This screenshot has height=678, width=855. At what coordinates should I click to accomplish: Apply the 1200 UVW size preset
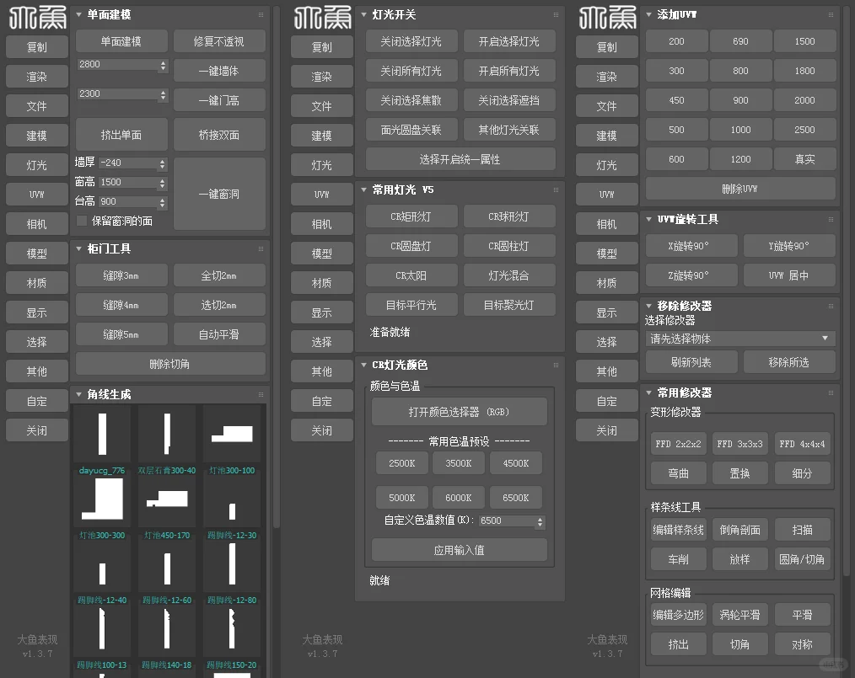click(x=740, y=159)
